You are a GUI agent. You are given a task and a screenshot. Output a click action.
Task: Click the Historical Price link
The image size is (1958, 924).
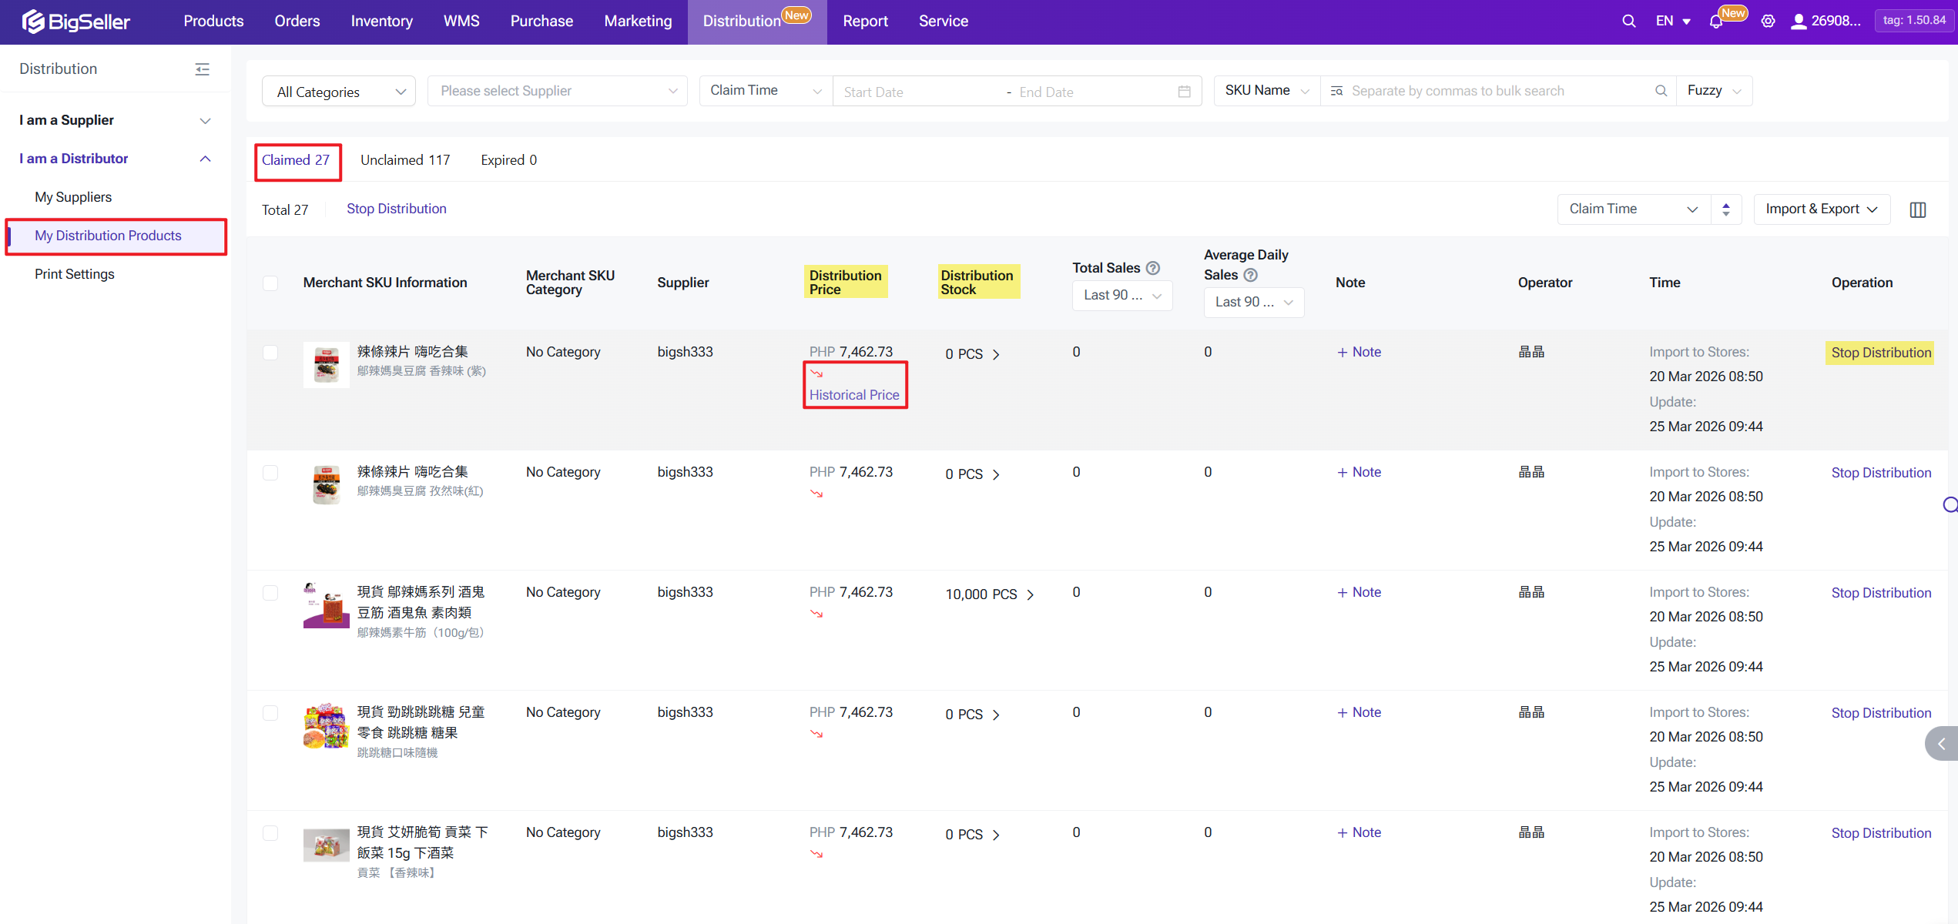(853, 395)
